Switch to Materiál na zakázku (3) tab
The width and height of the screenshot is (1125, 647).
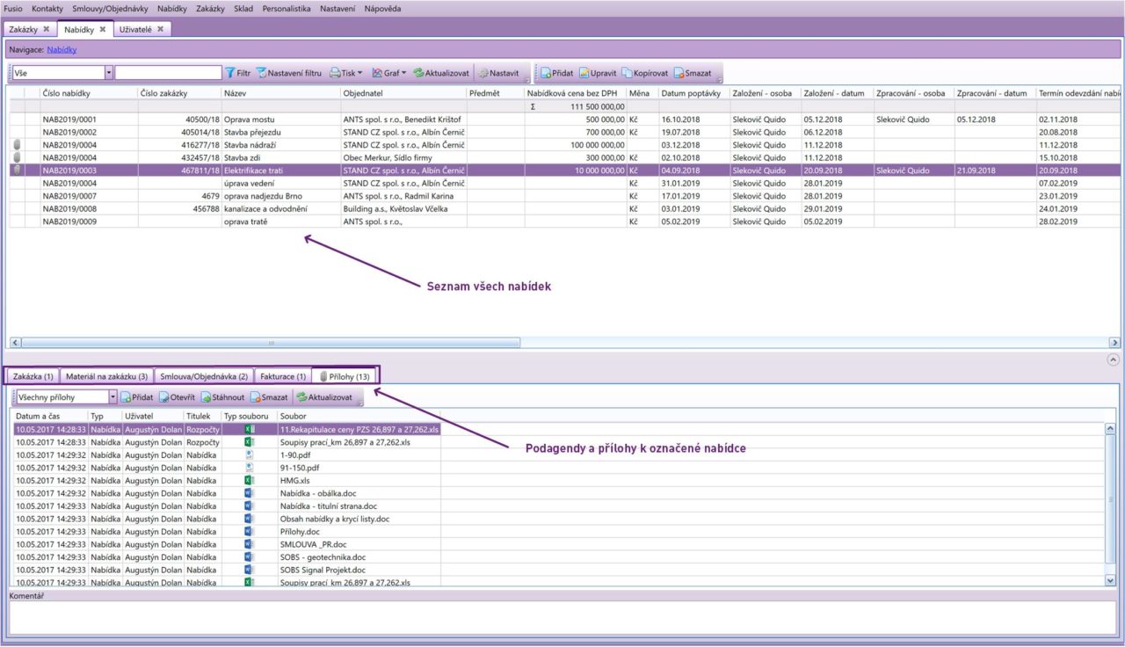pyautogui.click(x=107, y=376)
